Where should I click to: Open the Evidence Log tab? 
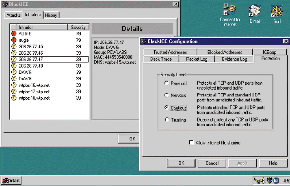234,59
